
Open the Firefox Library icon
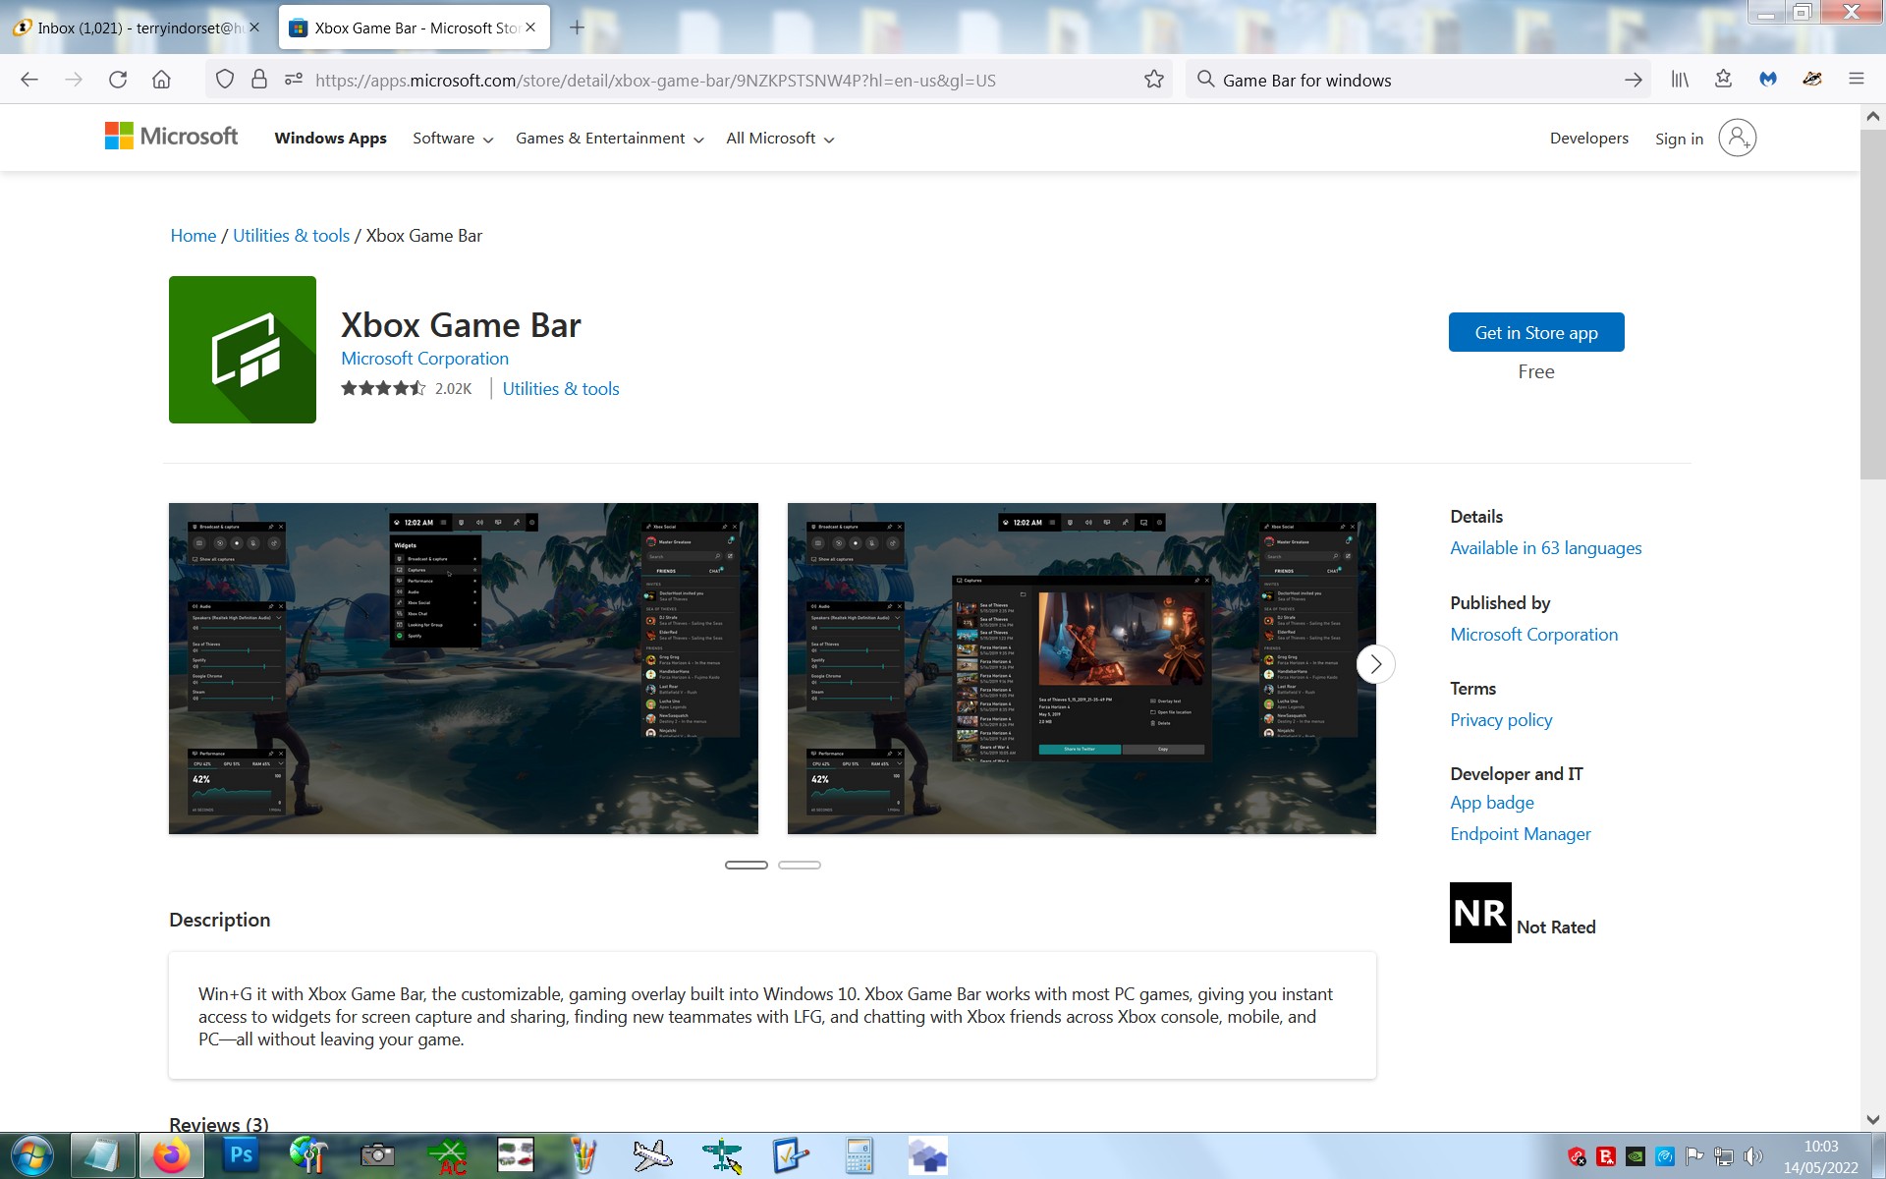coord(1680,80)
